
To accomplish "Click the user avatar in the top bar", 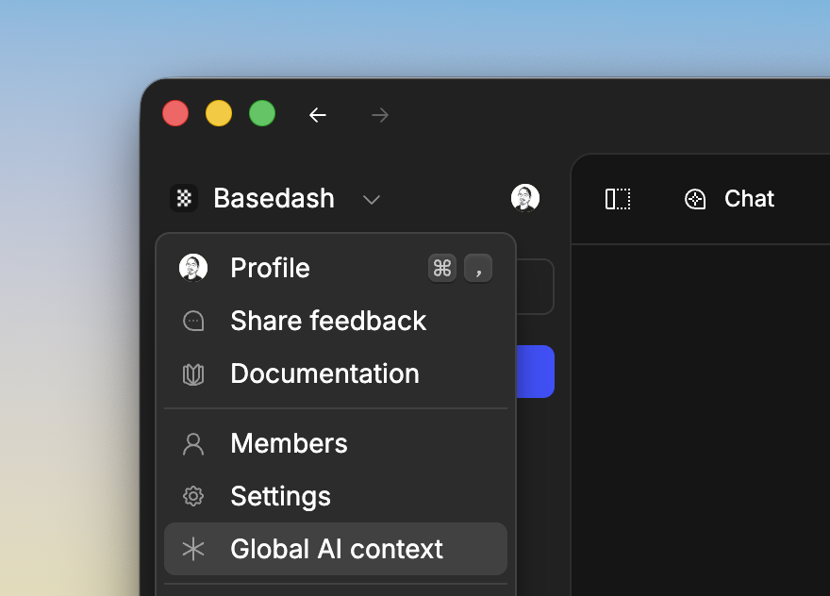I will coord(525,198).
